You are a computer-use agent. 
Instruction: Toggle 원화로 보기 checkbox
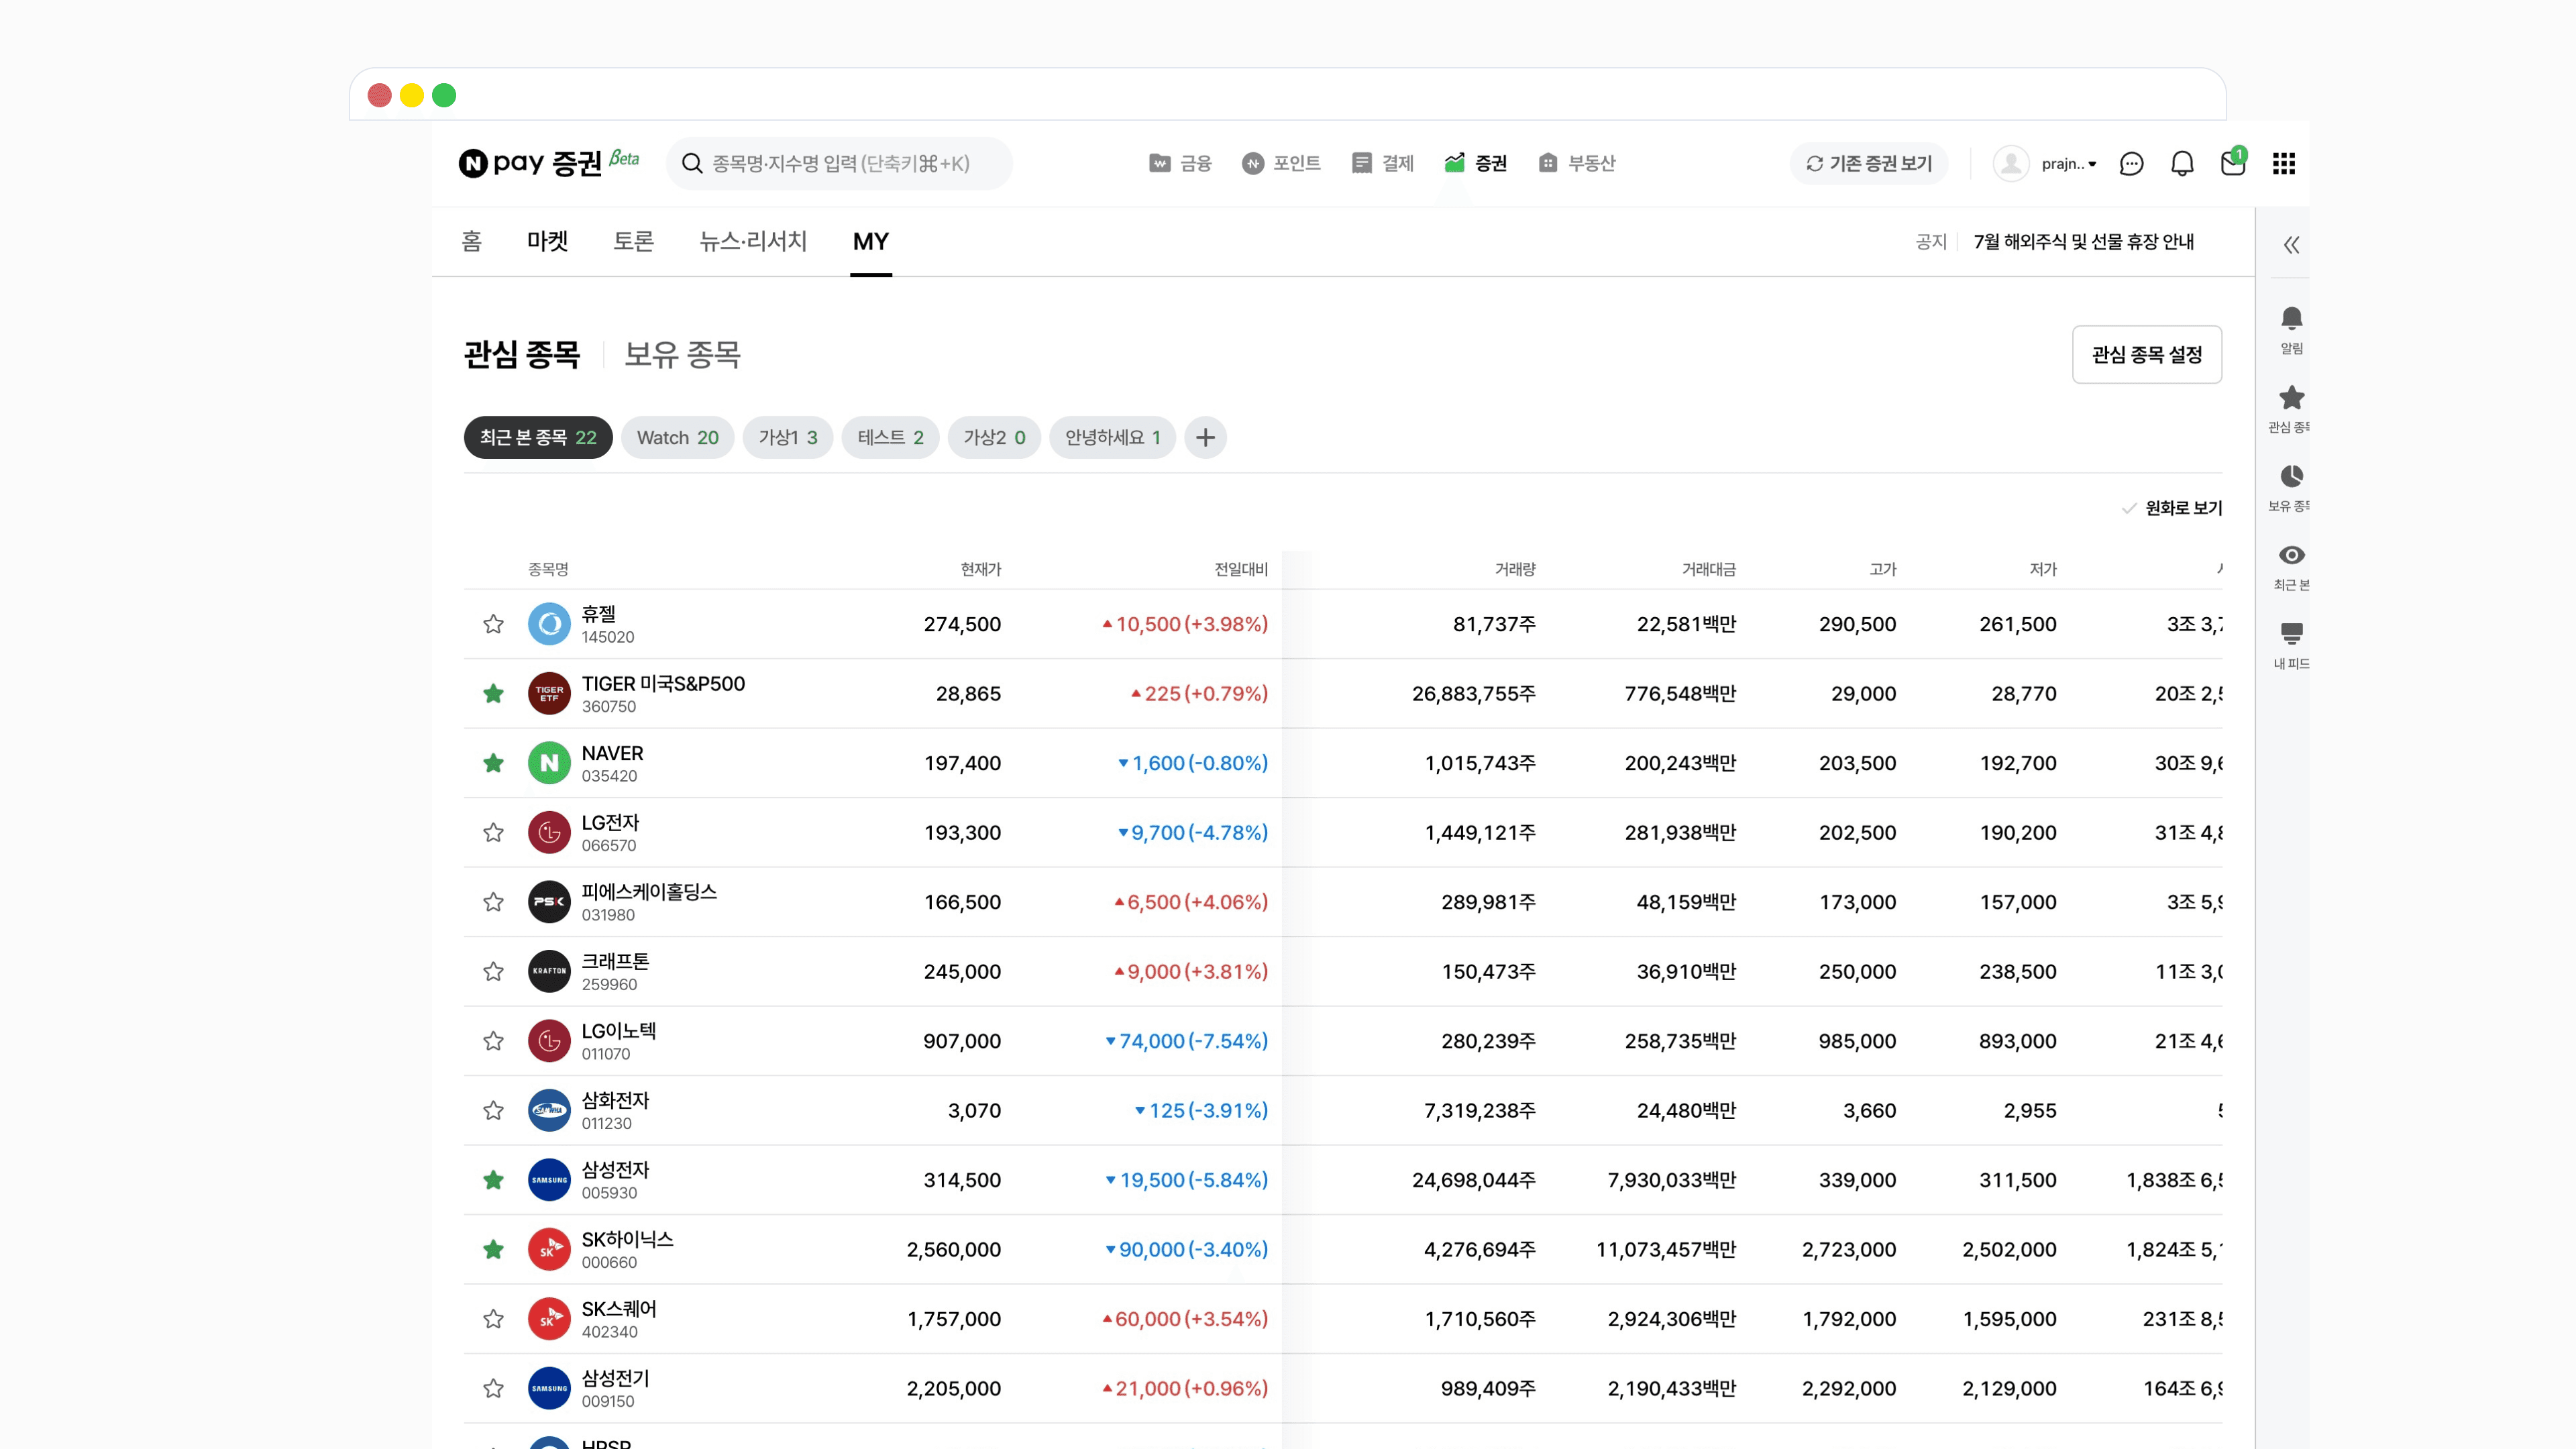point(2172,508)
